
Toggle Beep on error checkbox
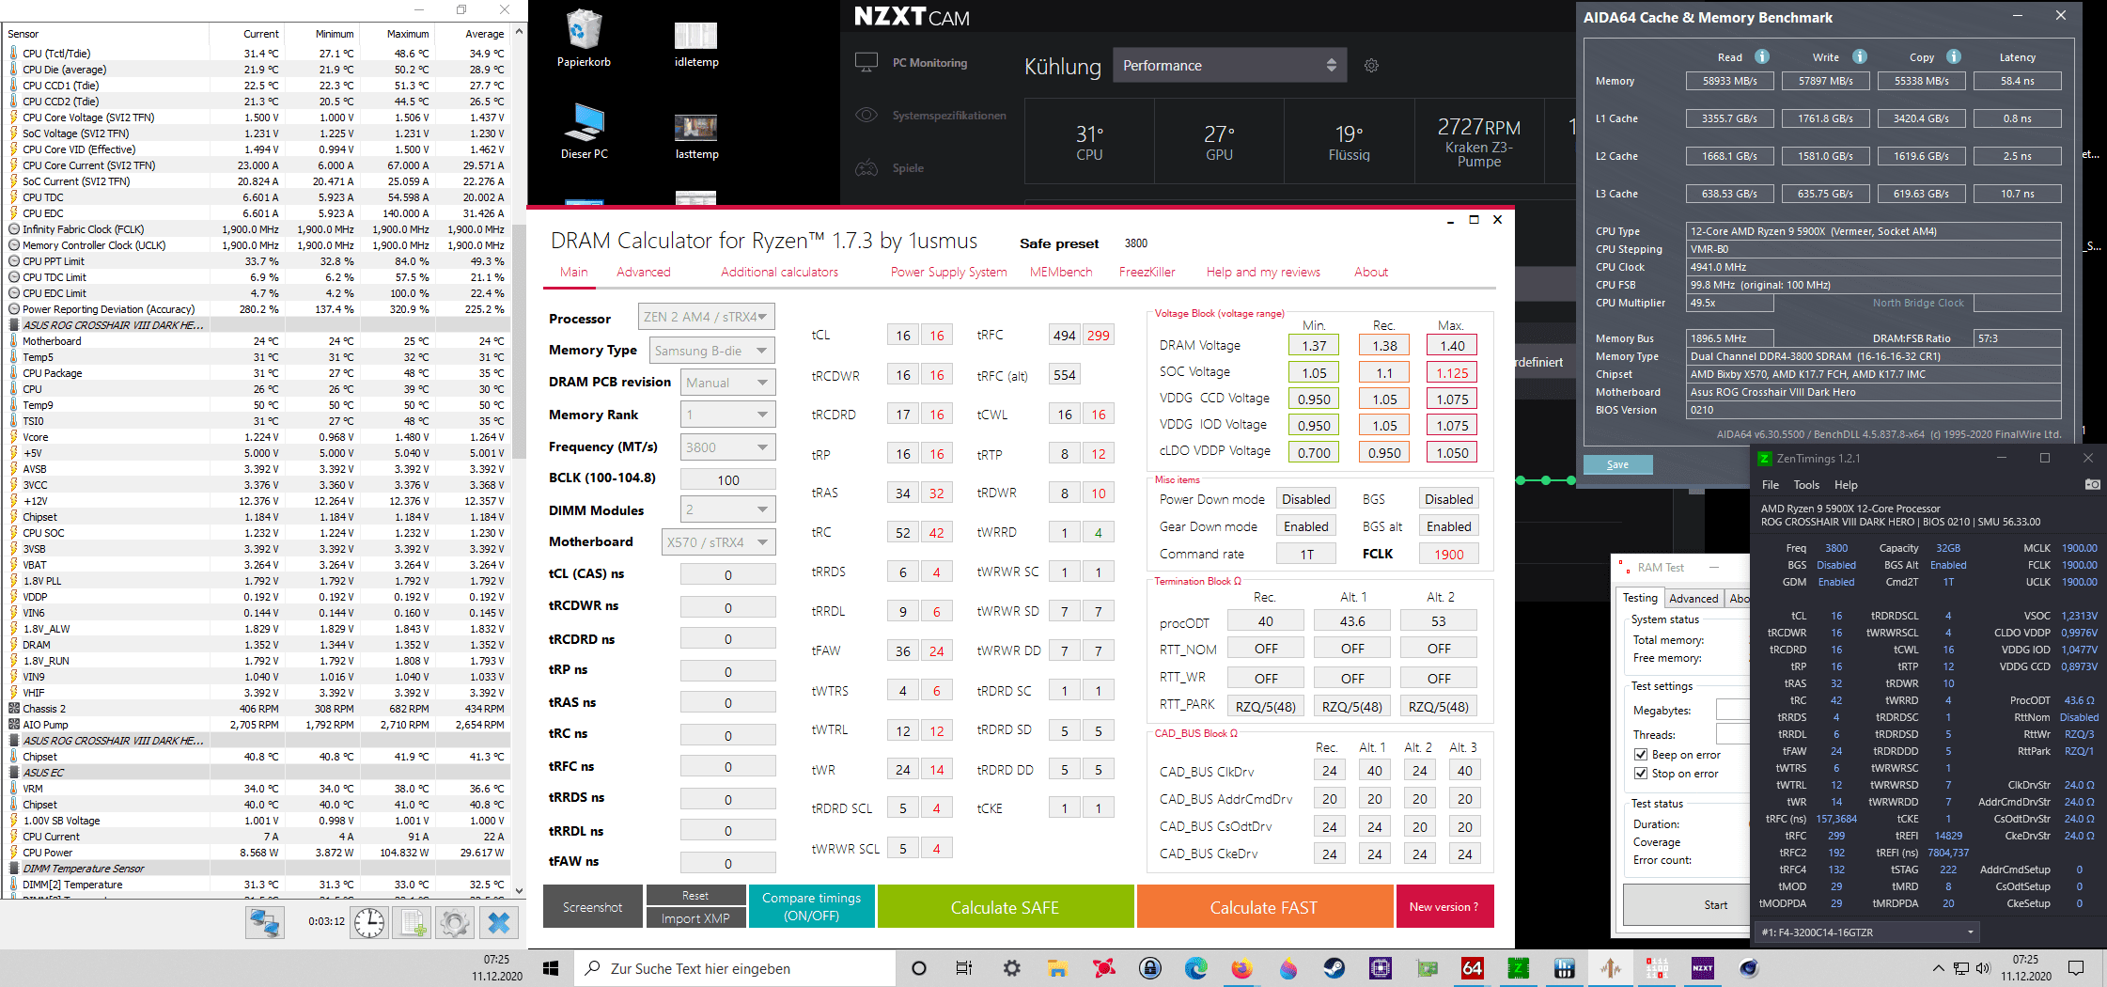click(x=1641, y=755)
